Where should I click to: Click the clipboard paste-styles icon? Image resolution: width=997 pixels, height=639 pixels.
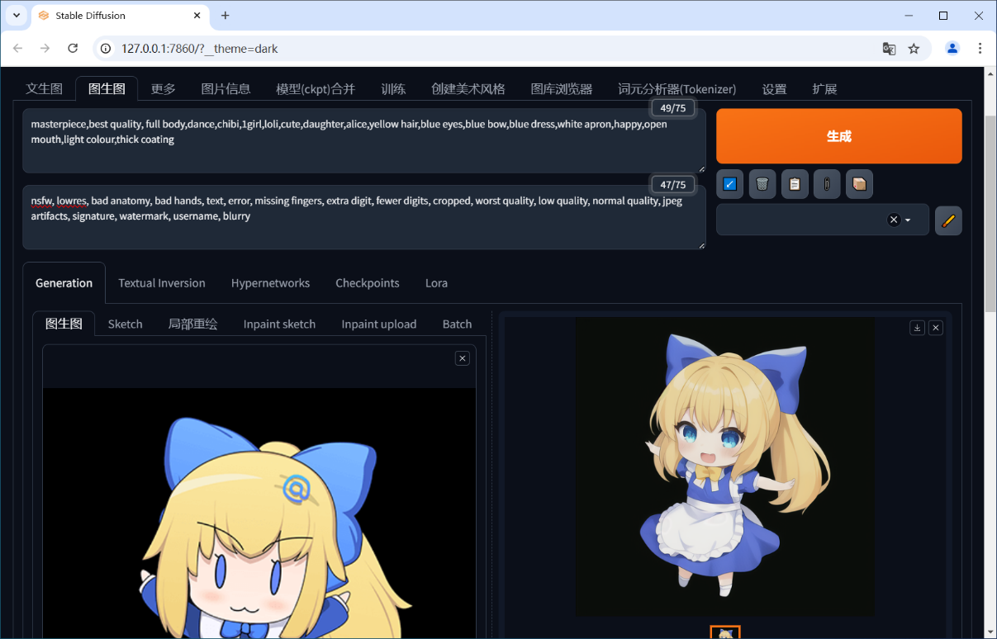click(795, 184)
